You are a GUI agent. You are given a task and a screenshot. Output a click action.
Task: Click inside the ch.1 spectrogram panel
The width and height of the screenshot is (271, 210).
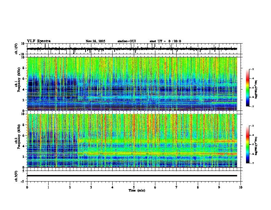[132, 84]
